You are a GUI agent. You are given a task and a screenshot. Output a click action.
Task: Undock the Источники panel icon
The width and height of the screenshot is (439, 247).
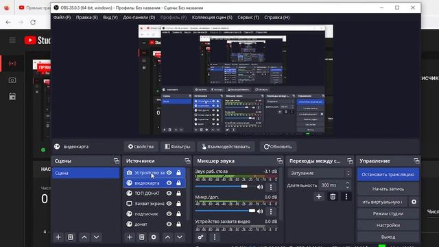tap(187, 161)
